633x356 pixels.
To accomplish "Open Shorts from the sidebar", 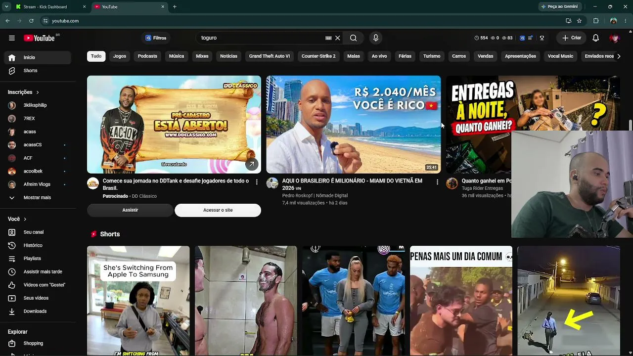I will (x=38, y=71).
